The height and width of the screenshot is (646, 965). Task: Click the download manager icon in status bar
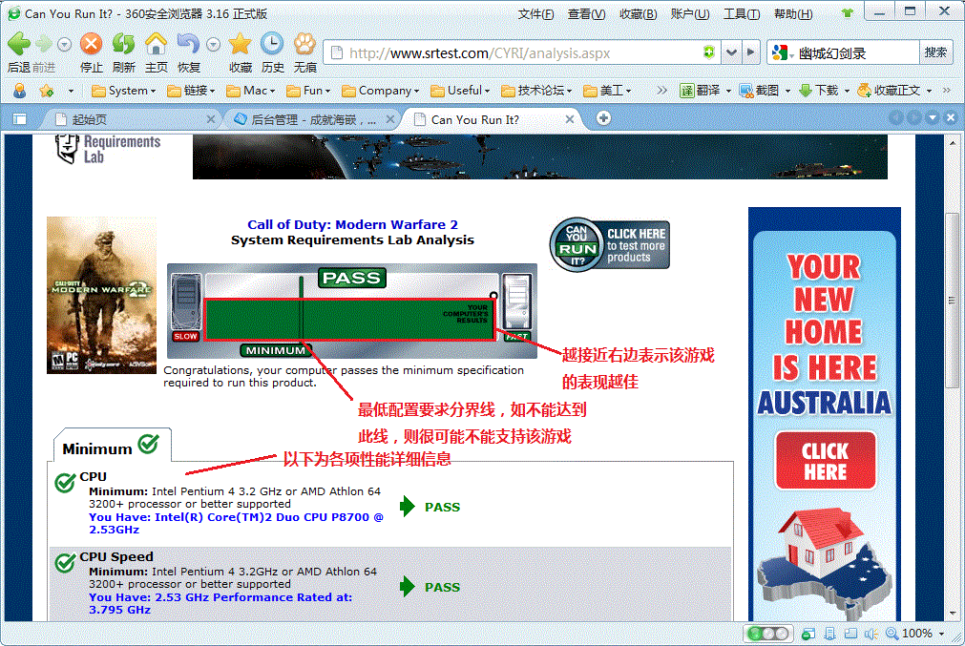(830, 633)
